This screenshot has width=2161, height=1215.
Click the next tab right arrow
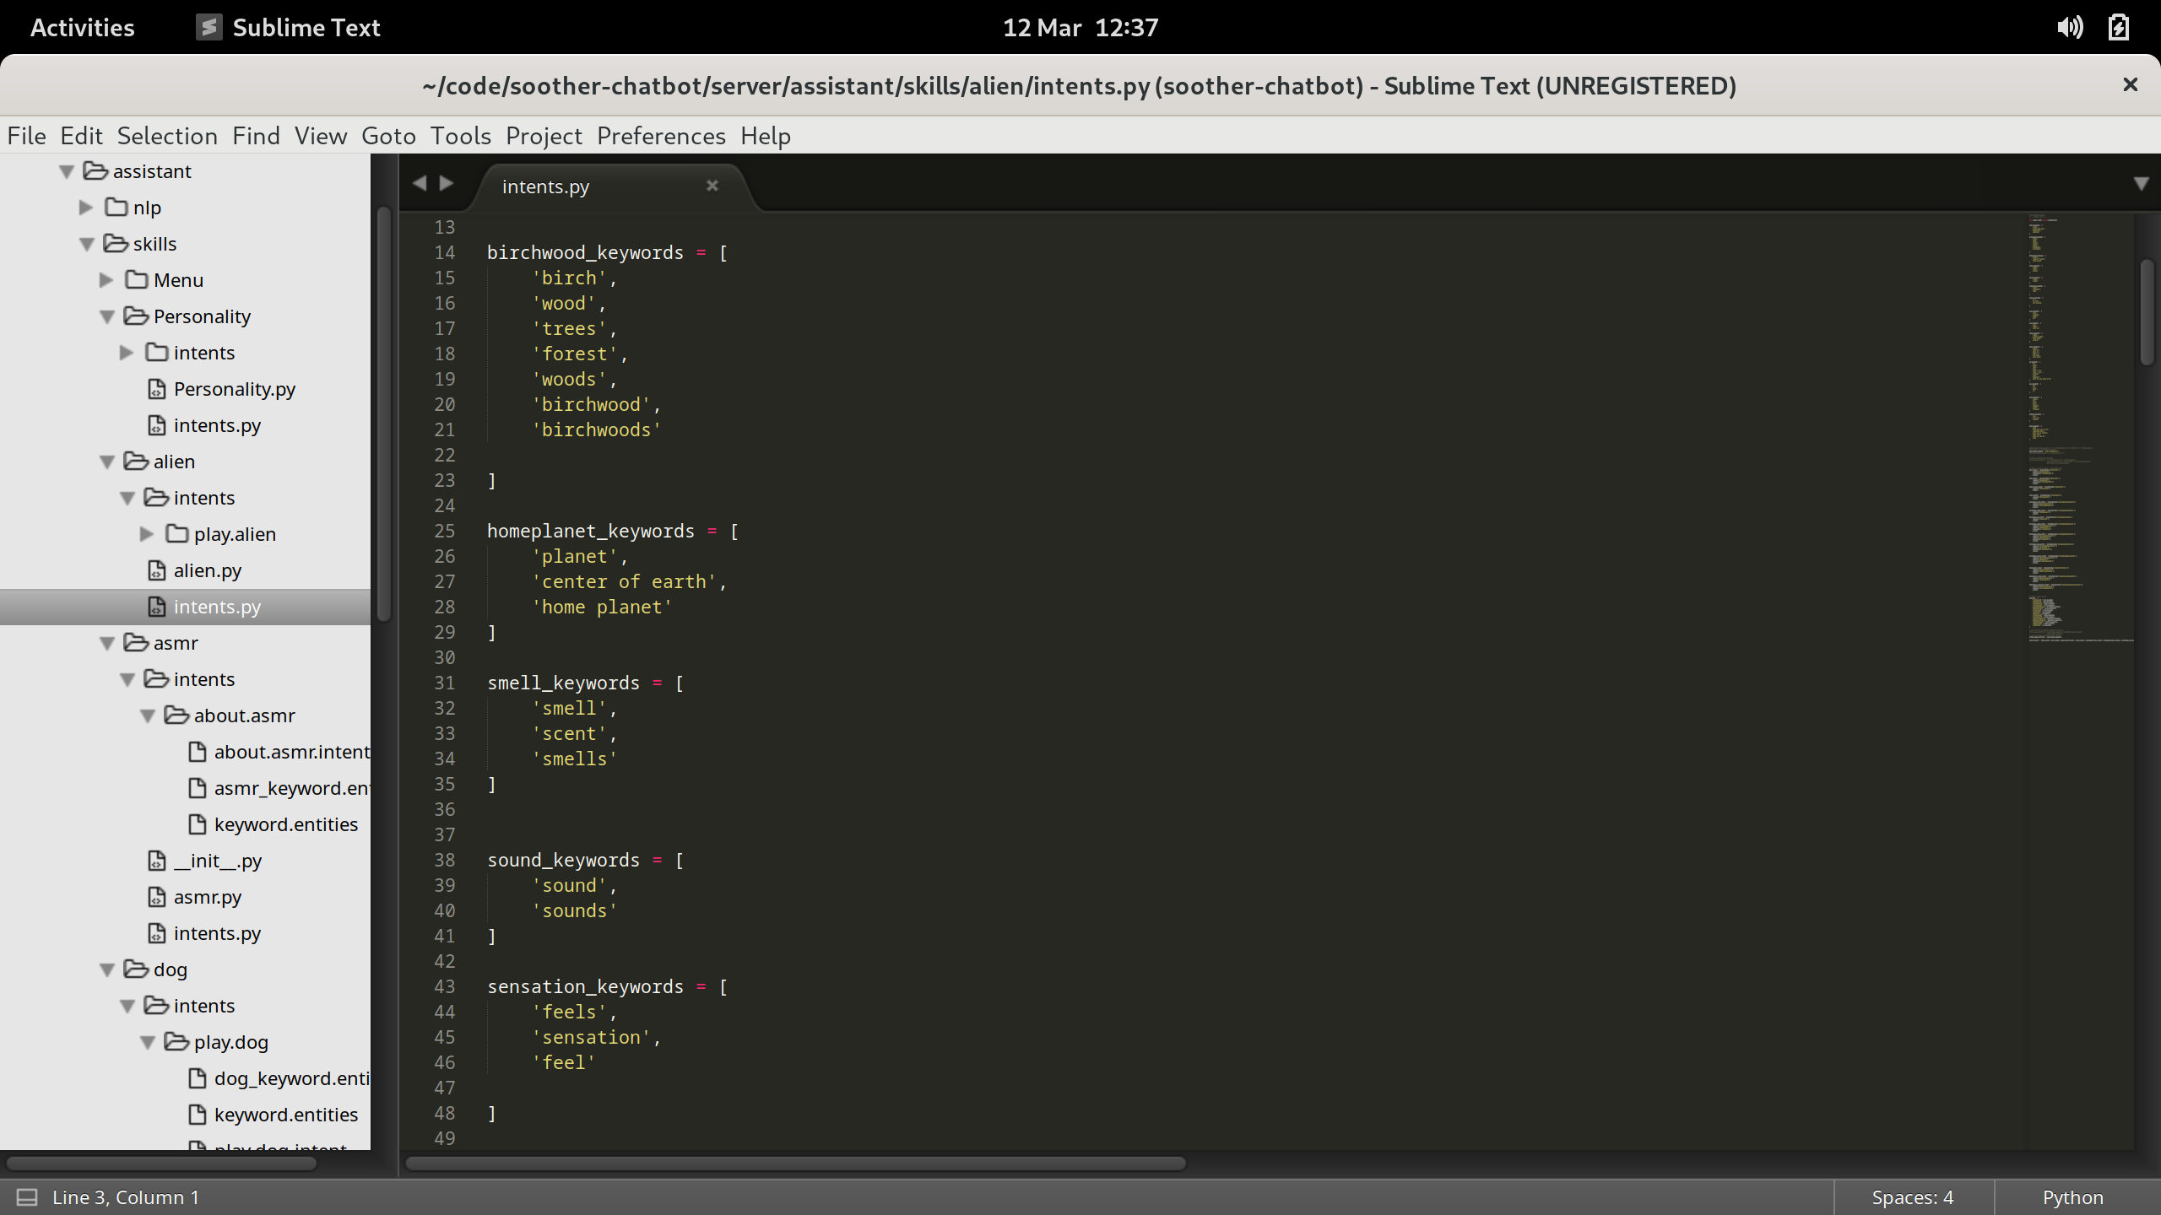coord(447,183)
